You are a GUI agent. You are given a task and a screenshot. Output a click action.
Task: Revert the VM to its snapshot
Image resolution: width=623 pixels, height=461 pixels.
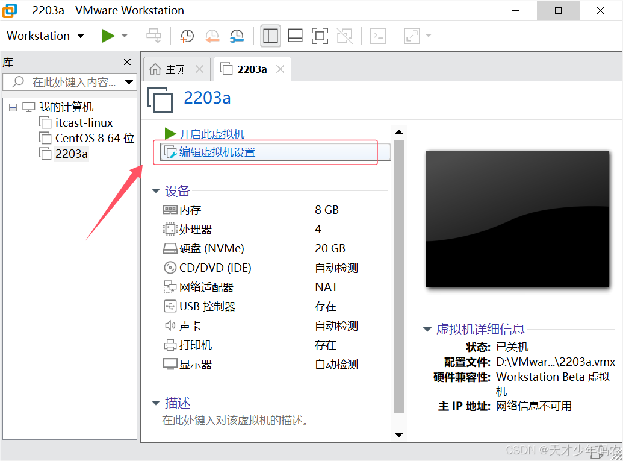(212, 36)
